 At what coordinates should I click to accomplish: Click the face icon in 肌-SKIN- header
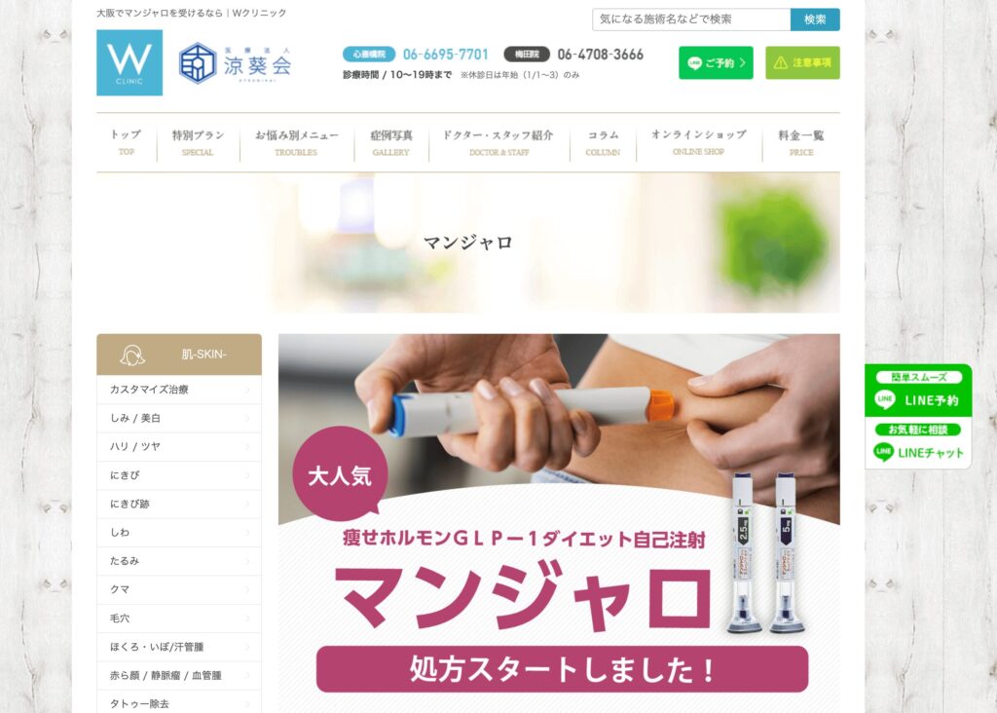coord(132,355)
